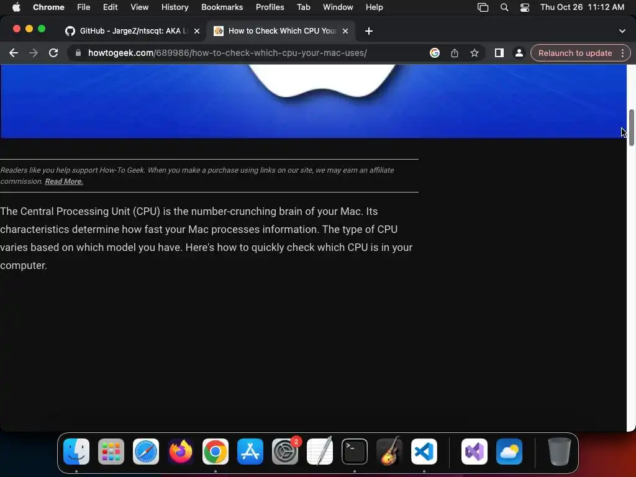Open the Apple menu
This screenshot has height=477, width=636.
(16, 7)
